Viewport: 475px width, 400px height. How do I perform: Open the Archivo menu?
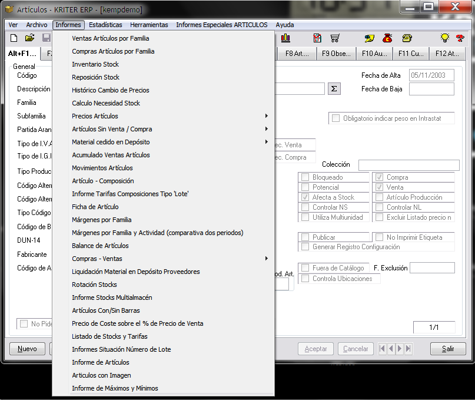tap(36, 25)
